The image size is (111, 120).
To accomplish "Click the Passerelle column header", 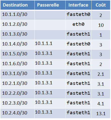I will (50, 5).
